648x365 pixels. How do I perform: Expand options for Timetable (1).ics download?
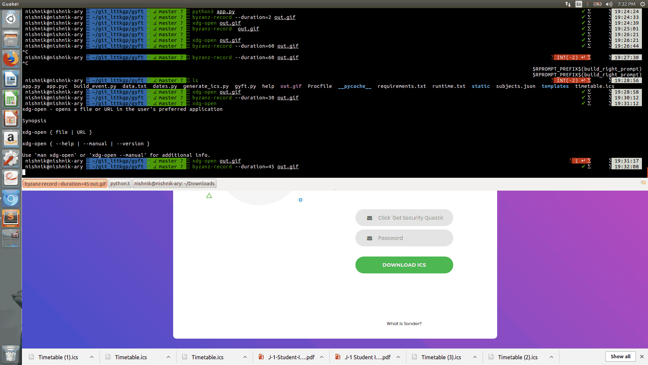coord(92,357)
